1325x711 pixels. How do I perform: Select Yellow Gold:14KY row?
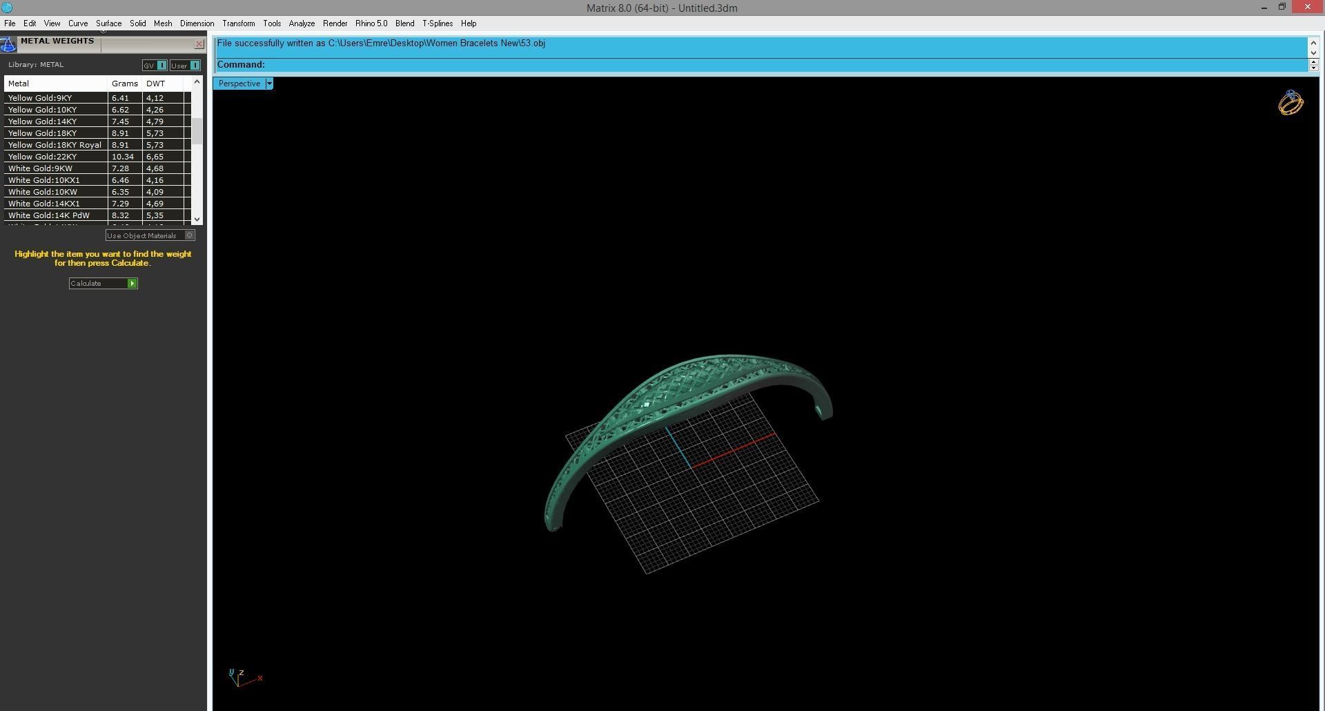(x=97, y=121)
